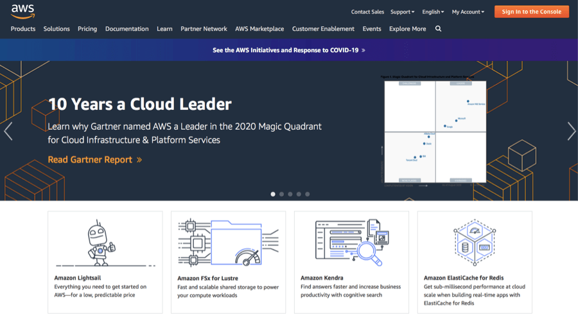Image resolution: width=578 pixels, height=320 pixels.
Task: Open the Products menu
Action: 23,29
